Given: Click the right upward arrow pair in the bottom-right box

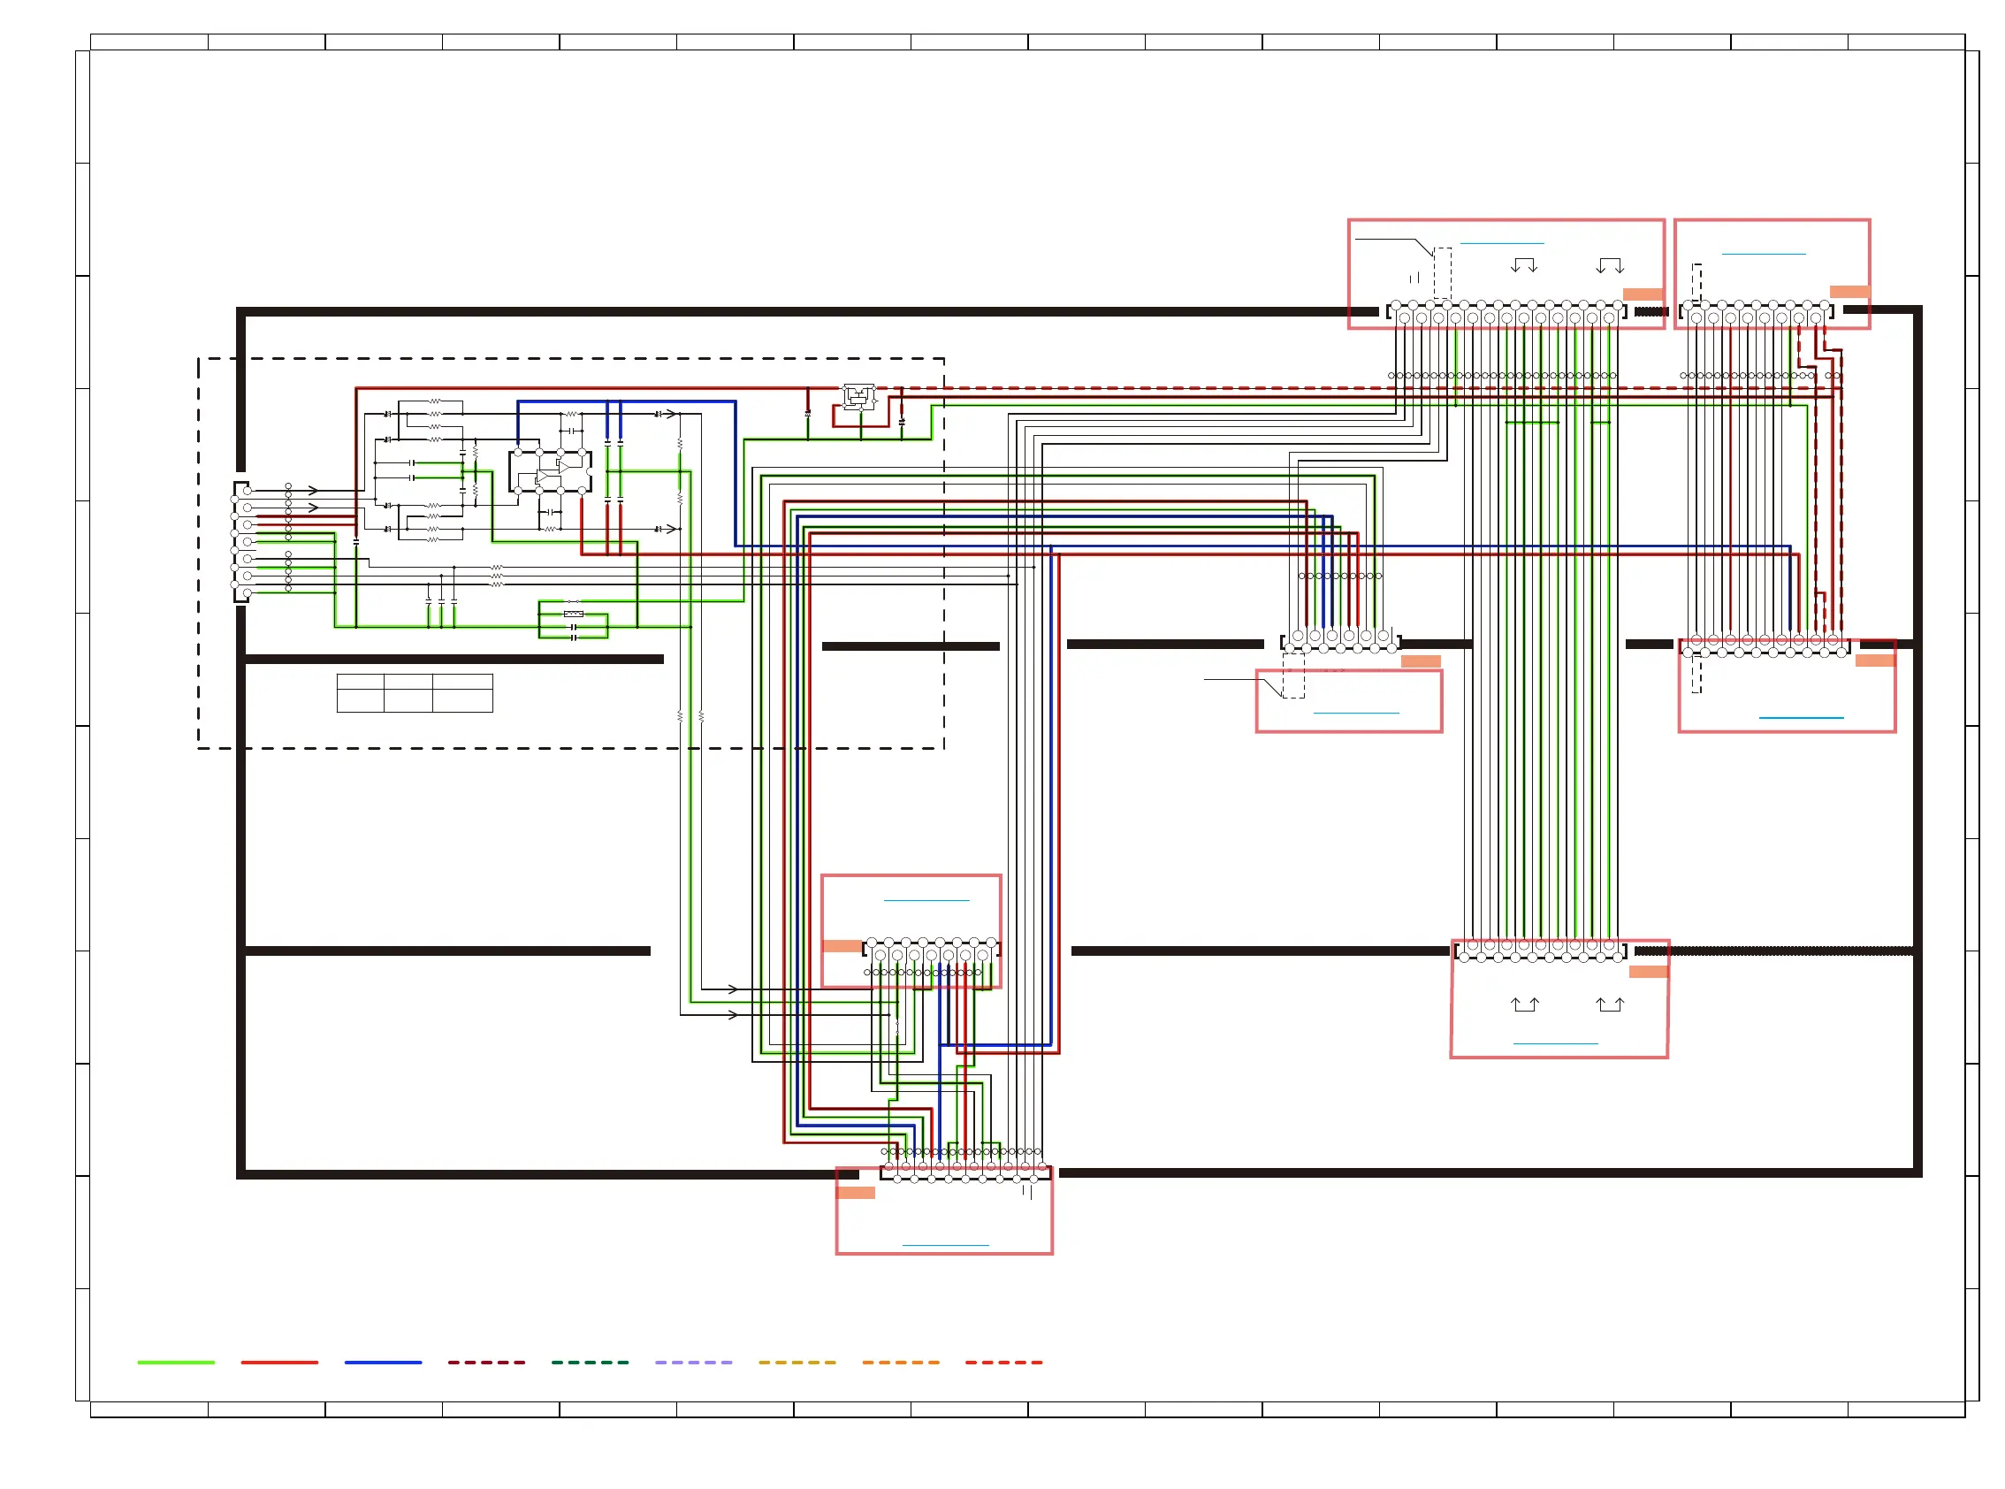Looking at the screenshot, I should tap(1610, 1004).
